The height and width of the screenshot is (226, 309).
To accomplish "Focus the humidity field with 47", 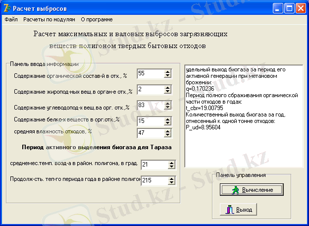I will coord(151,133).
